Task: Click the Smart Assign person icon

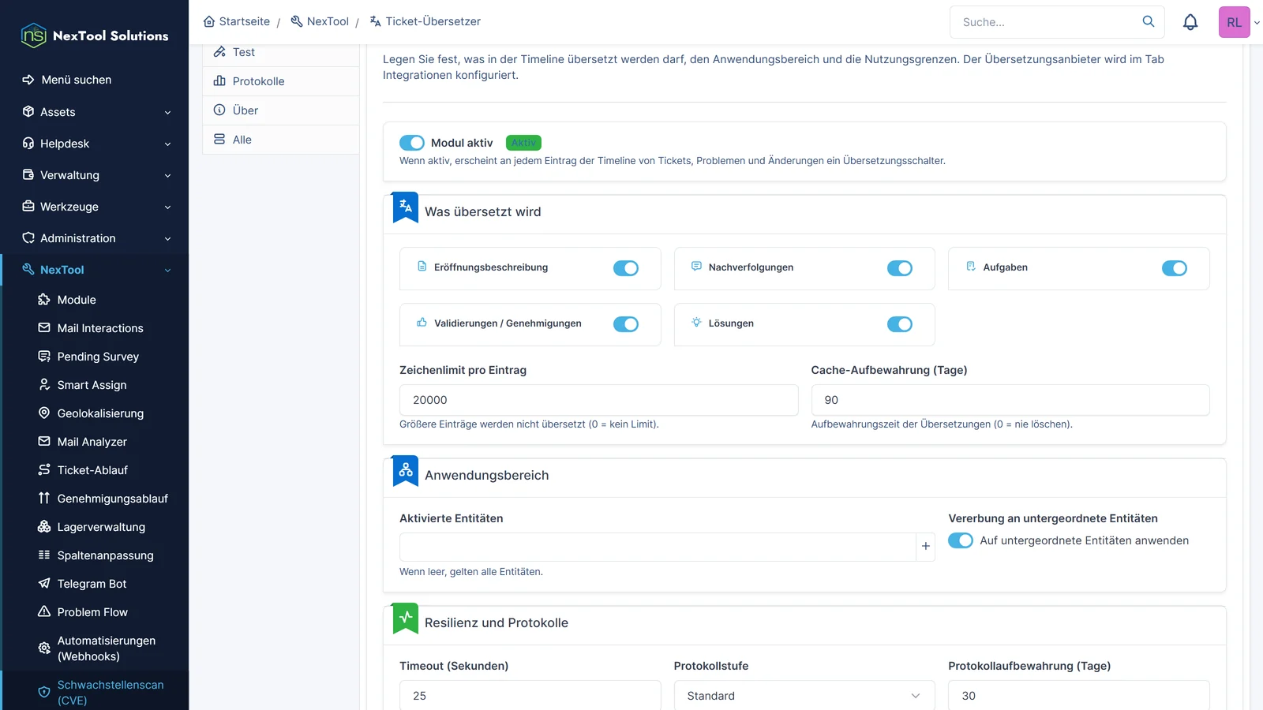Action: [x=44, y=384]
